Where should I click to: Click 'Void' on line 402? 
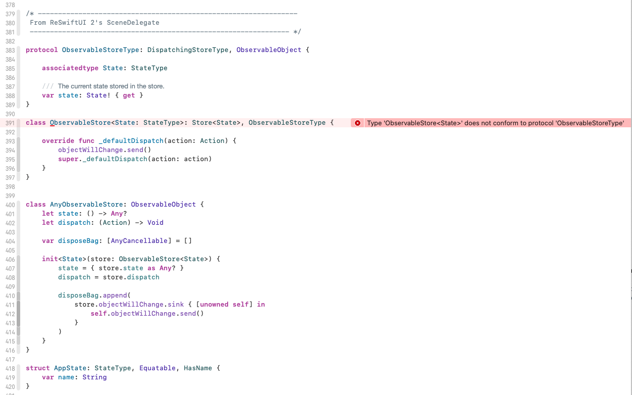[155, 223]
